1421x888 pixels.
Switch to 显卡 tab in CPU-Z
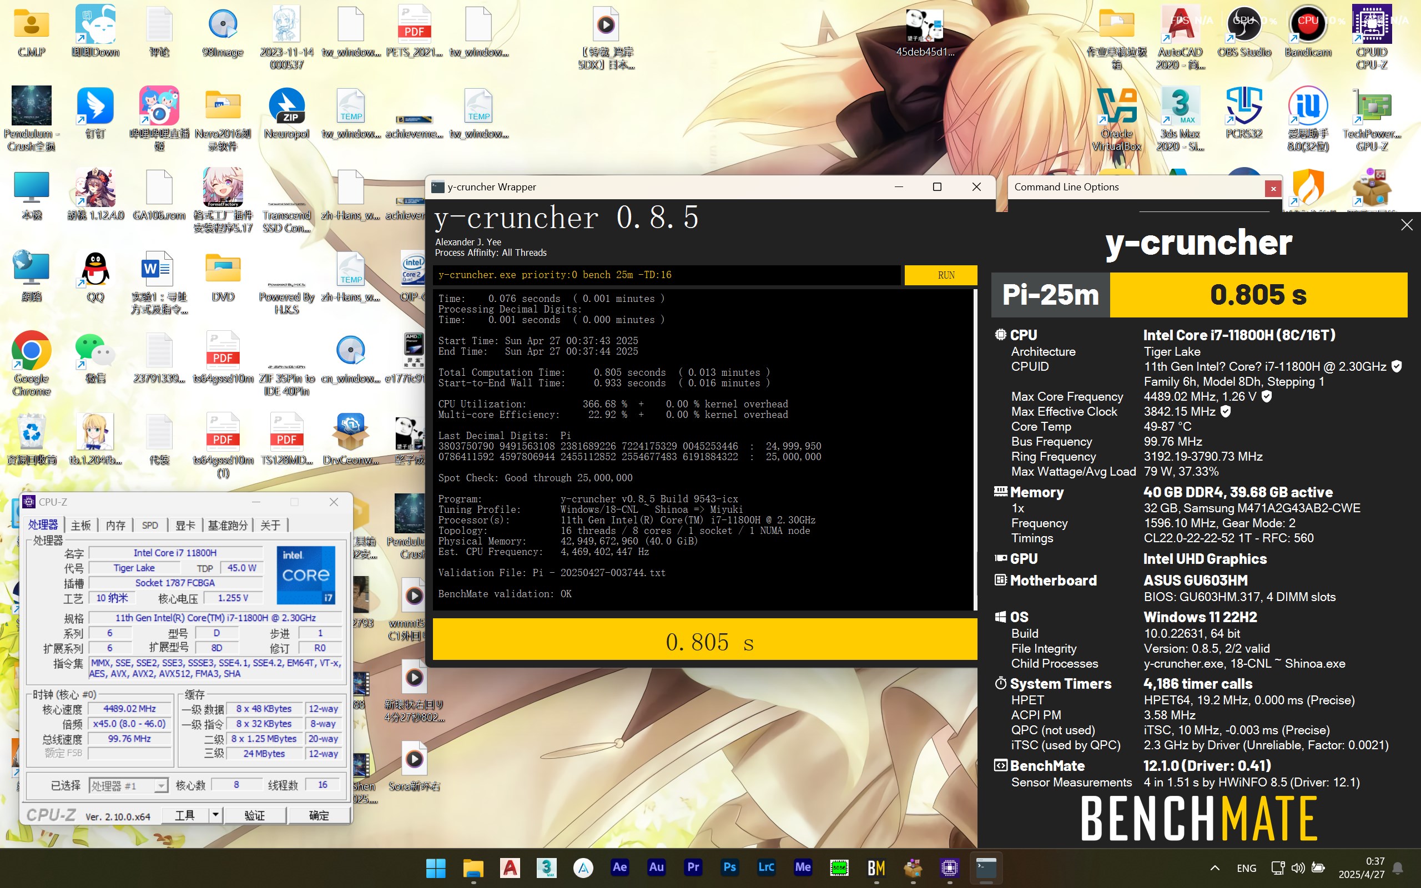click(x=185, y=525)
